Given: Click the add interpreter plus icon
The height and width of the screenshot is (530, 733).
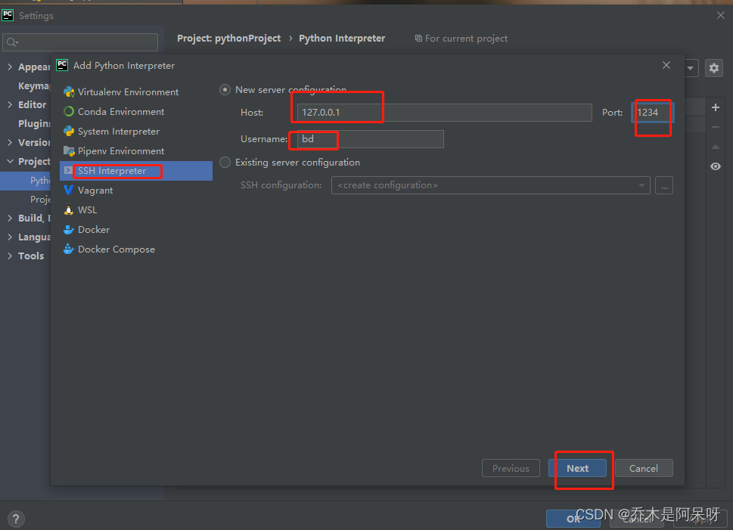Looking at the screenshot, I should [715, 107].
